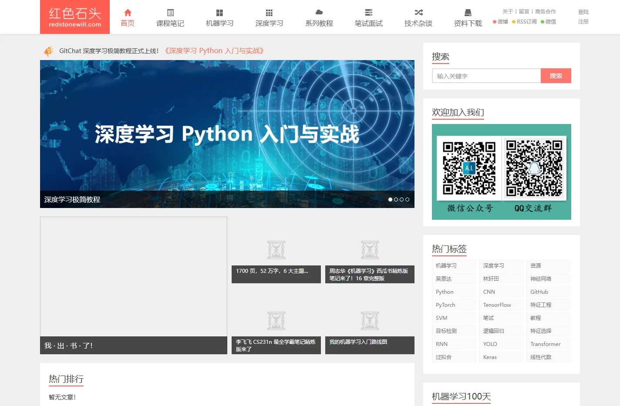Image resolution: width=620 pixels, height=406 pixels.
Task: Click the 注册 link
Action: click(583, 22)
